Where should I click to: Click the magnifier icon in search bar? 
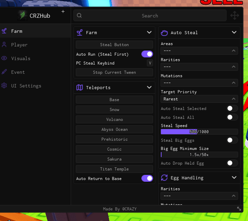coord(79,15)
